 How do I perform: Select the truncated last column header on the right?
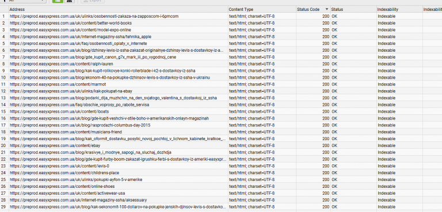pos(432,9)
